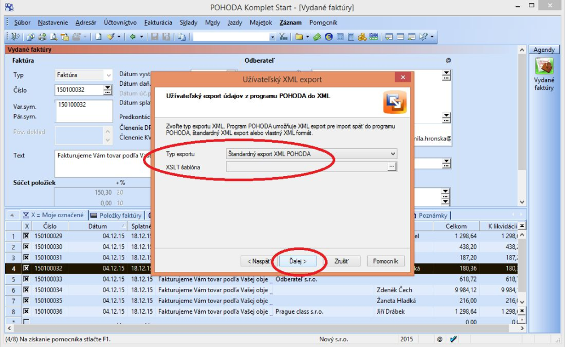Screen dimensions: 565x347
Task: Expand the Typ Faktúra dropdown
Action: coord(108,75)
